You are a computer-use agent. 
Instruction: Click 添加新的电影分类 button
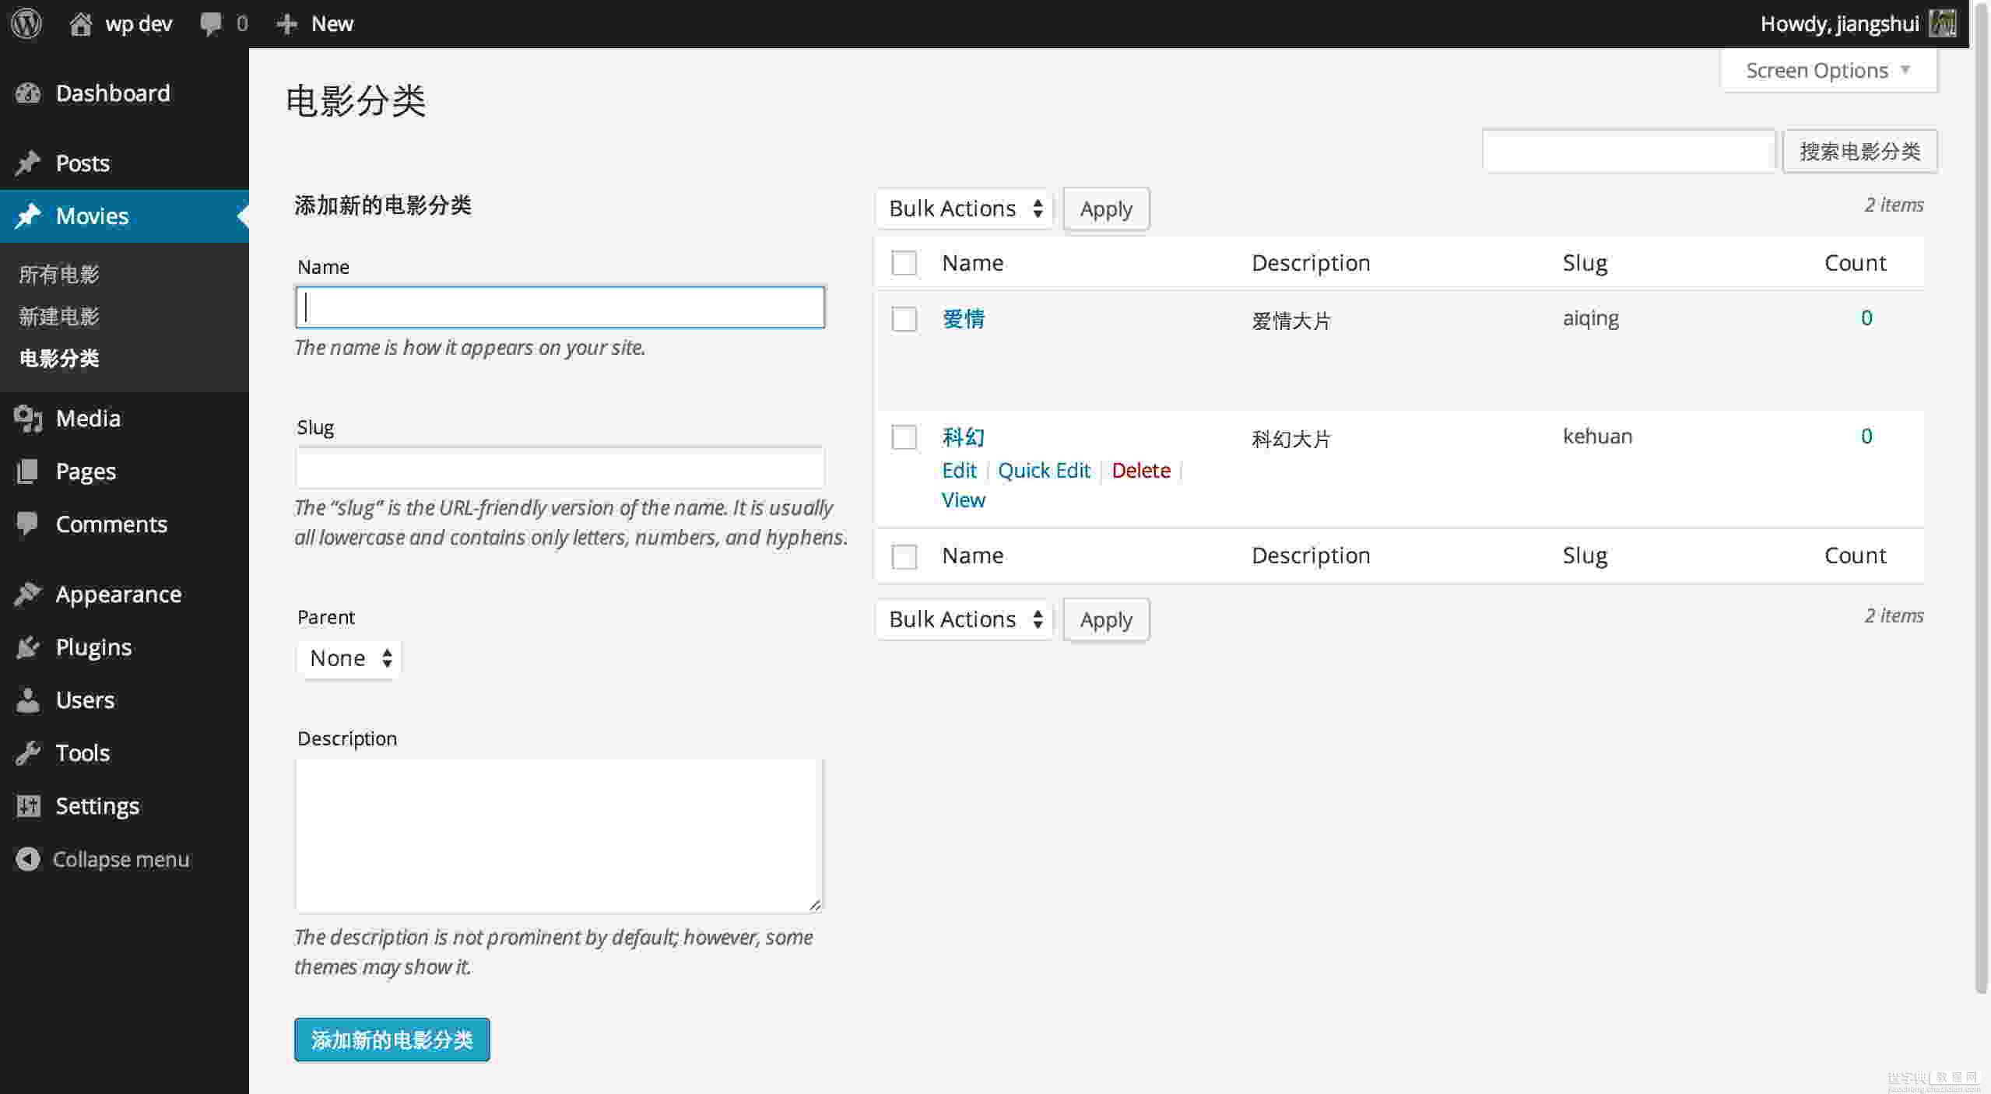392,1039
